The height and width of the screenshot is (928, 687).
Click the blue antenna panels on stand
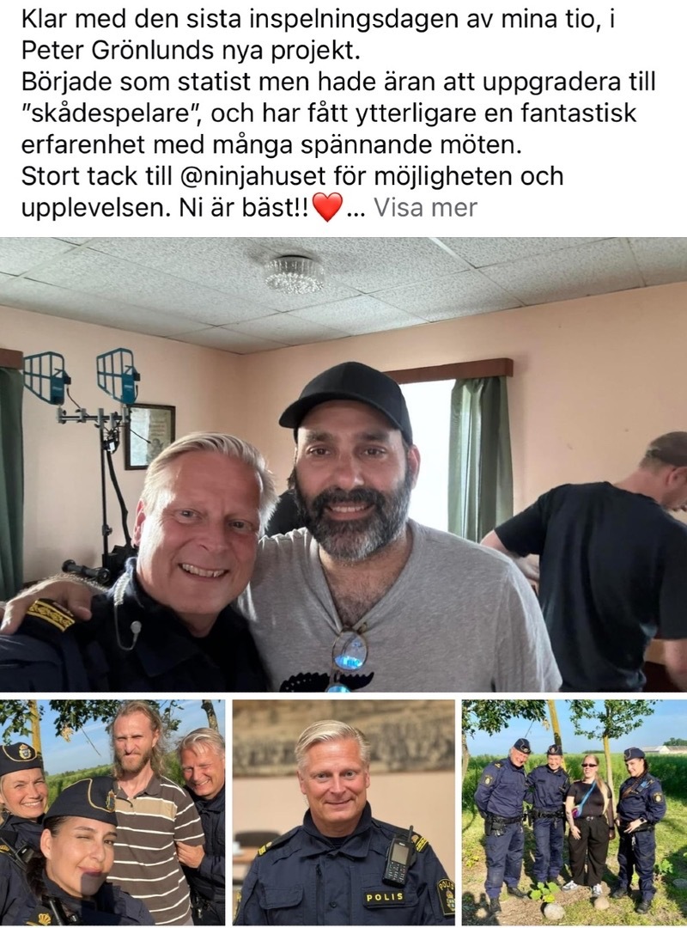click(x=81, y=376)
